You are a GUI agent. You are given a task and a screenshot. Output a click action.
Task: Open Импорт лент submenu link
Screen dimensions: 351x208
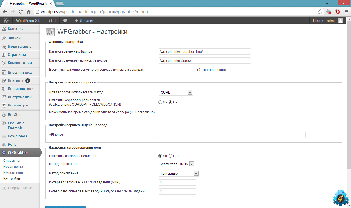13,173
